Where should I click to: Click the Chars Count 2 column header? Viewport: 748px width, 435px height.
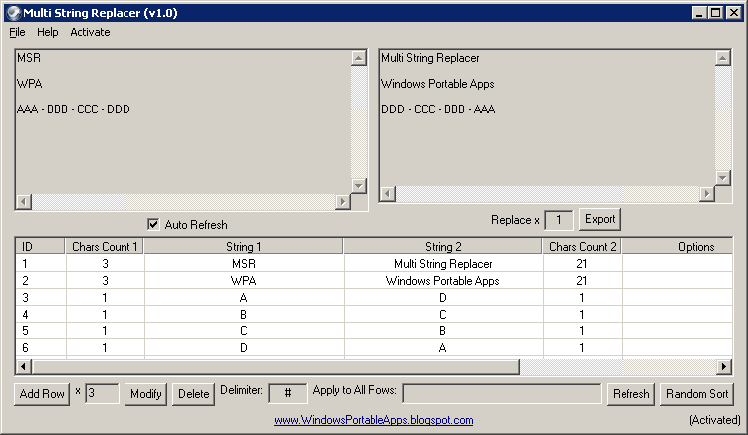coord(582,247)
